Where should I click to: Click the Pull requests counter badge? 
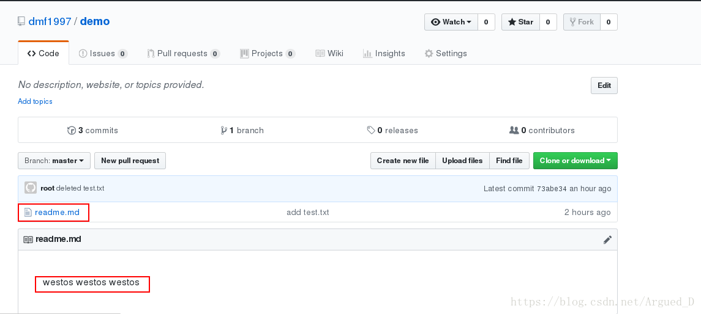tap(215, 54)
